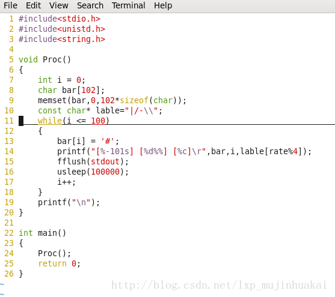Place cursor on void Proc() declaration
The width and height of the screenshot is (335, 297).
point(45,59)
